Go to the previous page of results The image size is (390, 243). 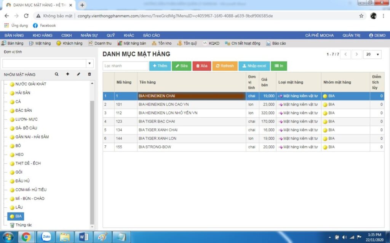pyautogui.click(x=345, y=54)
